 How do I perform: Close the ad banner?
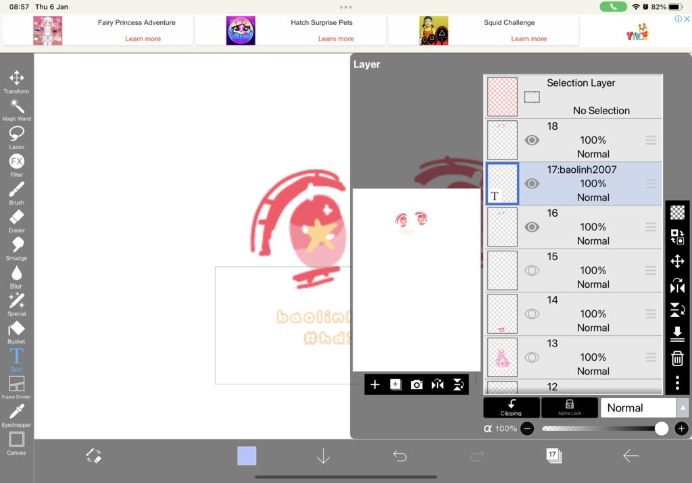pyautogui.click(x=687, y=19)
